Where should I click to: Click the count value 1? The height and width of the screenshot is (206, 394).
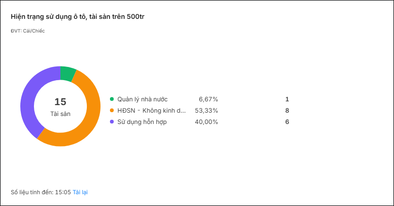tap(287, 99)
